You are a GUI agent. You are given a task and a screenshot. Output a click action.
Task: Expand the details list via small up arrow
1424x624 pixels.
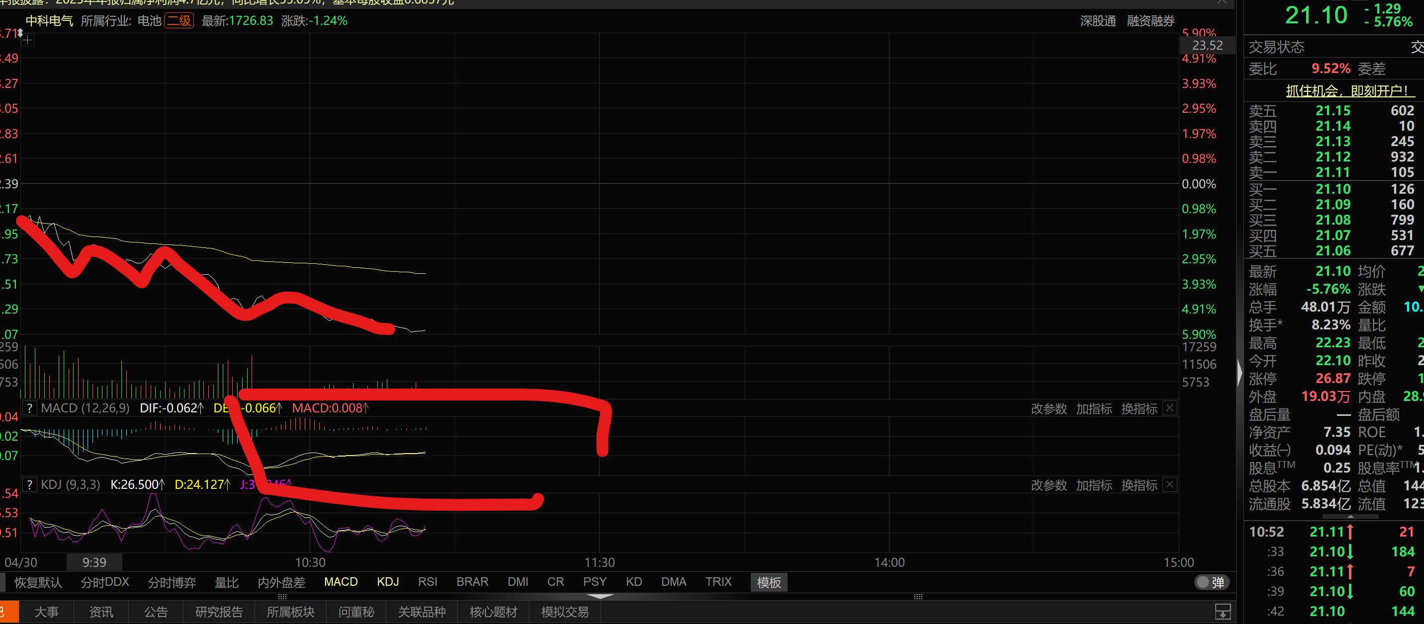tap(1350, 516)
